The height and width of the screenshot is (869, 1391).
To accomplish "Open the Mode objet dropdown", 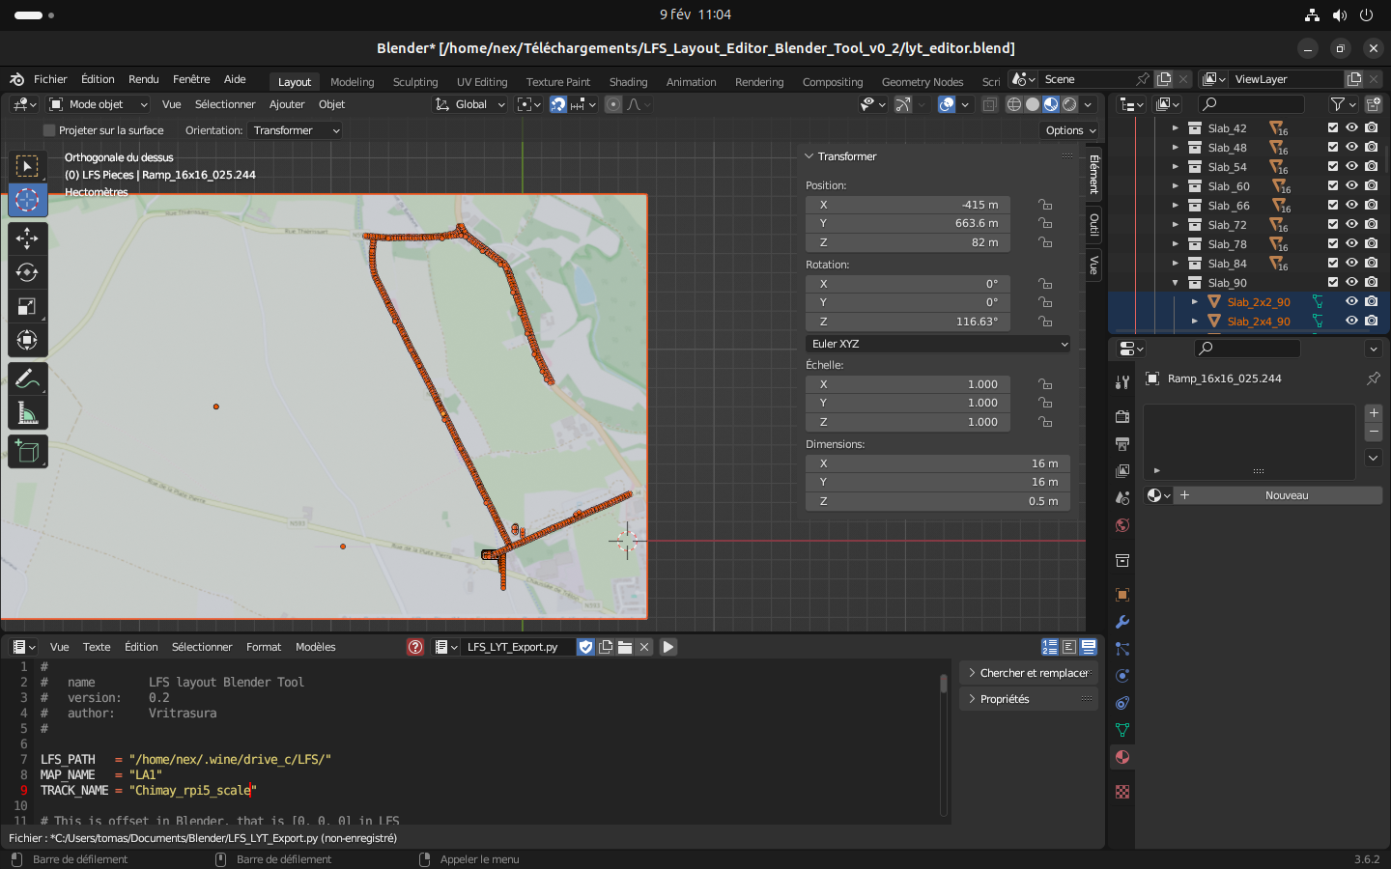I will 99,104.
